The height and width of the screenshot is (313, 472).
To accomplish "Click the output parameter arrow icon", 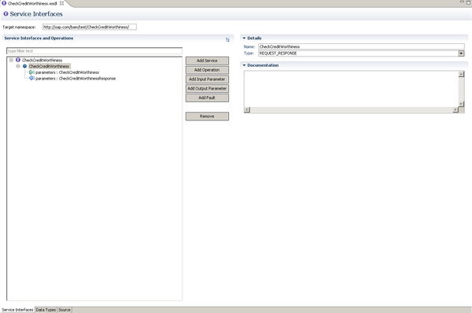I will click(x=31, y=79).
